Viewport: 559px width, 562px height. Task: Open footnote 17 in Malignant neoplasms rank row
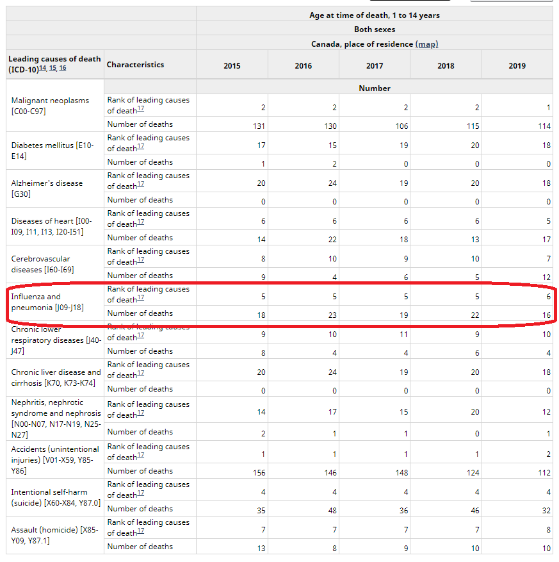(141, 108)
